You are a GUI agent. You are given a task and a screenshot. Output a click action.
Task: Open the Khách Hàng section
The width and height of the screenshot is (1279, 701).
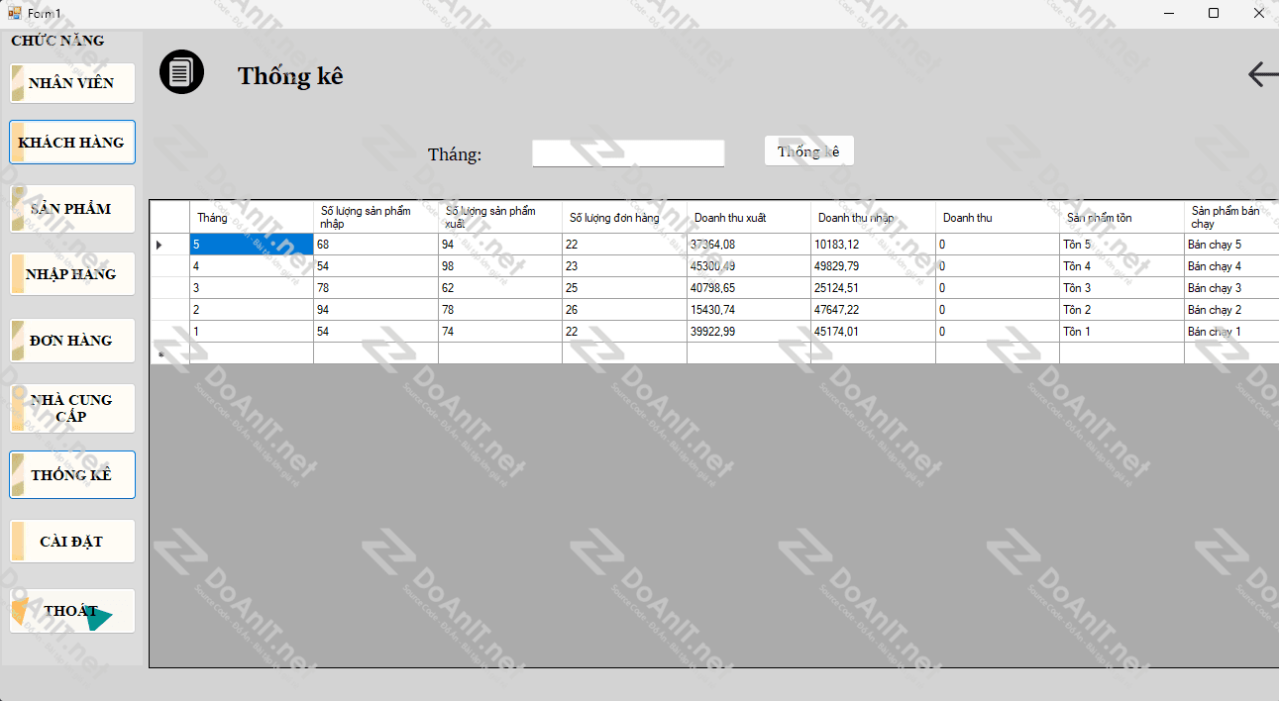tap(72, 143)
